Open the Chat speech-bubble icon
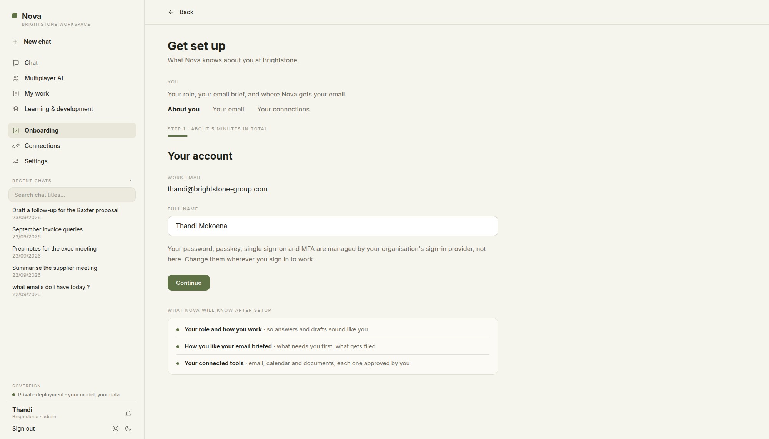769x439 pixels. coord(16,63)
